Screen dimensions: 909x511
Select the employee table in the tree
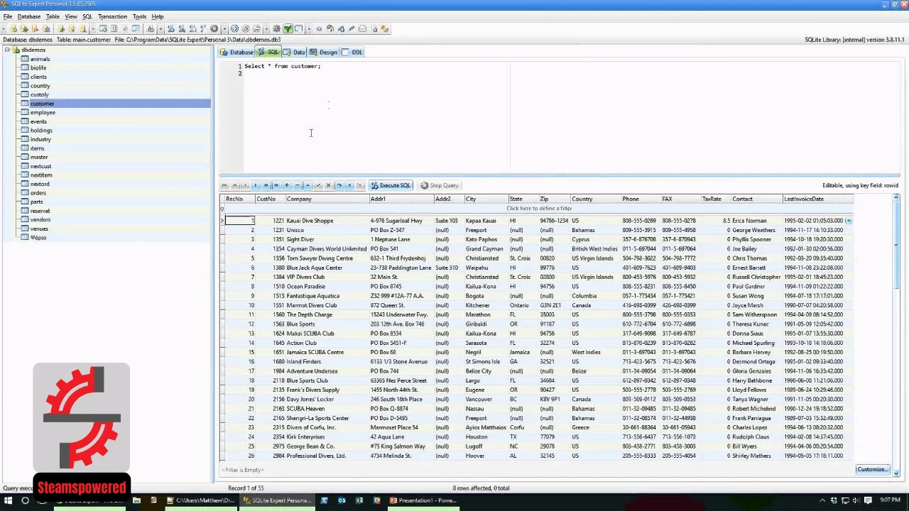tap(43, 113)
